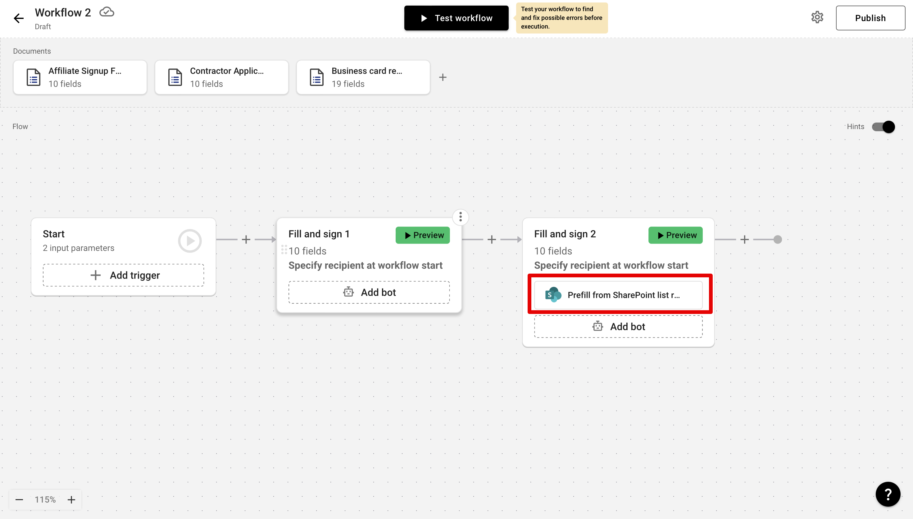Screen dimensions: 913x519
Task: Toggle the Hints switch
Action: pos(883,127)
